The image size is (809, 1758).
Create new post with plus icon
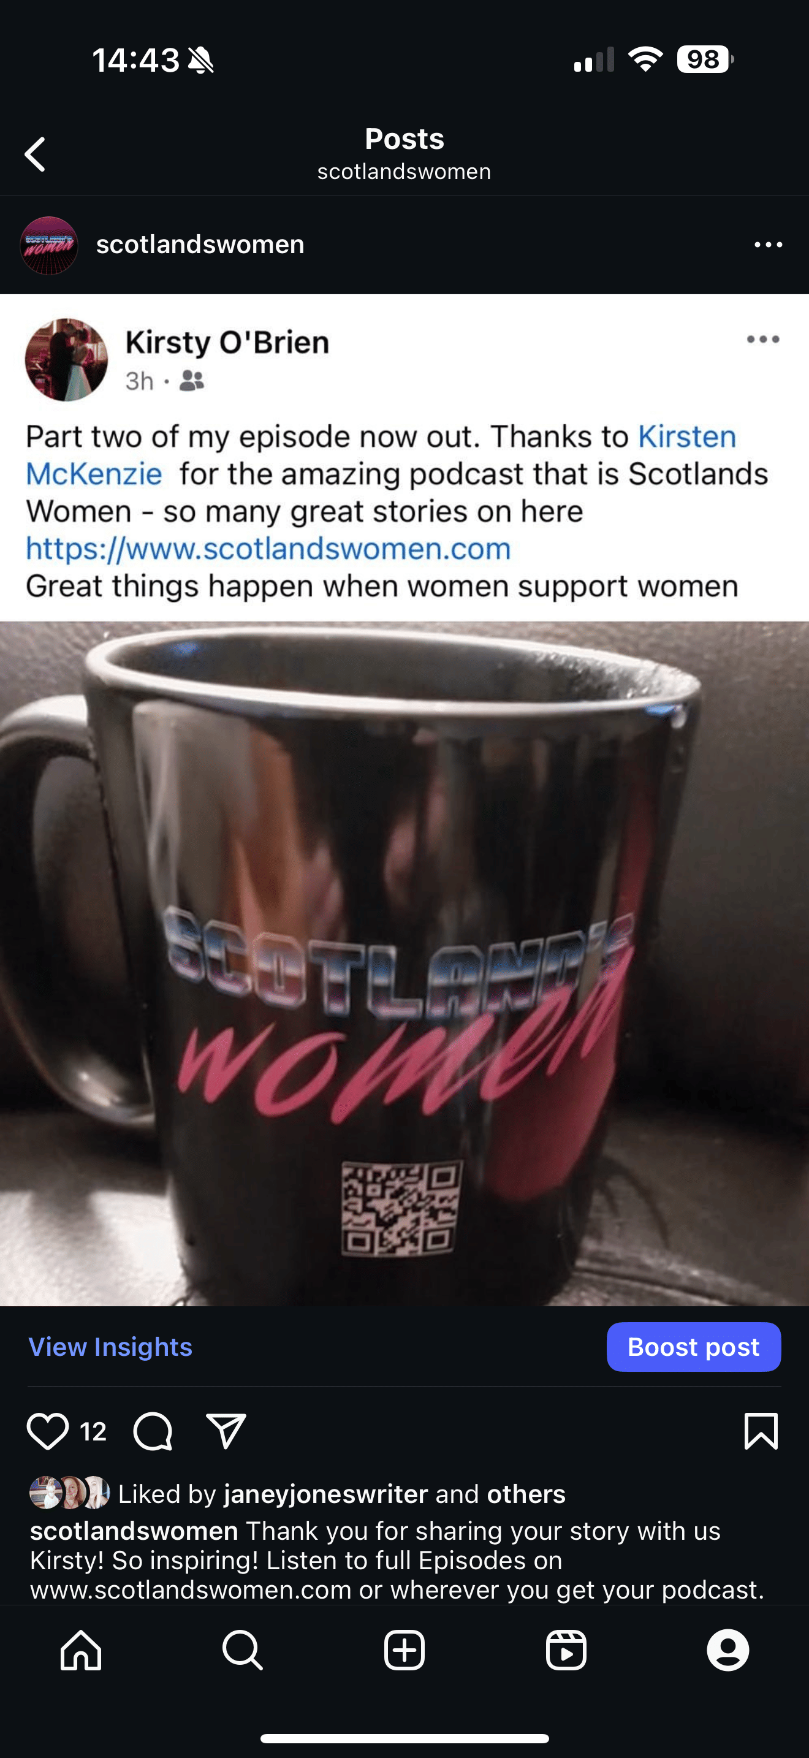[404, 1650]
